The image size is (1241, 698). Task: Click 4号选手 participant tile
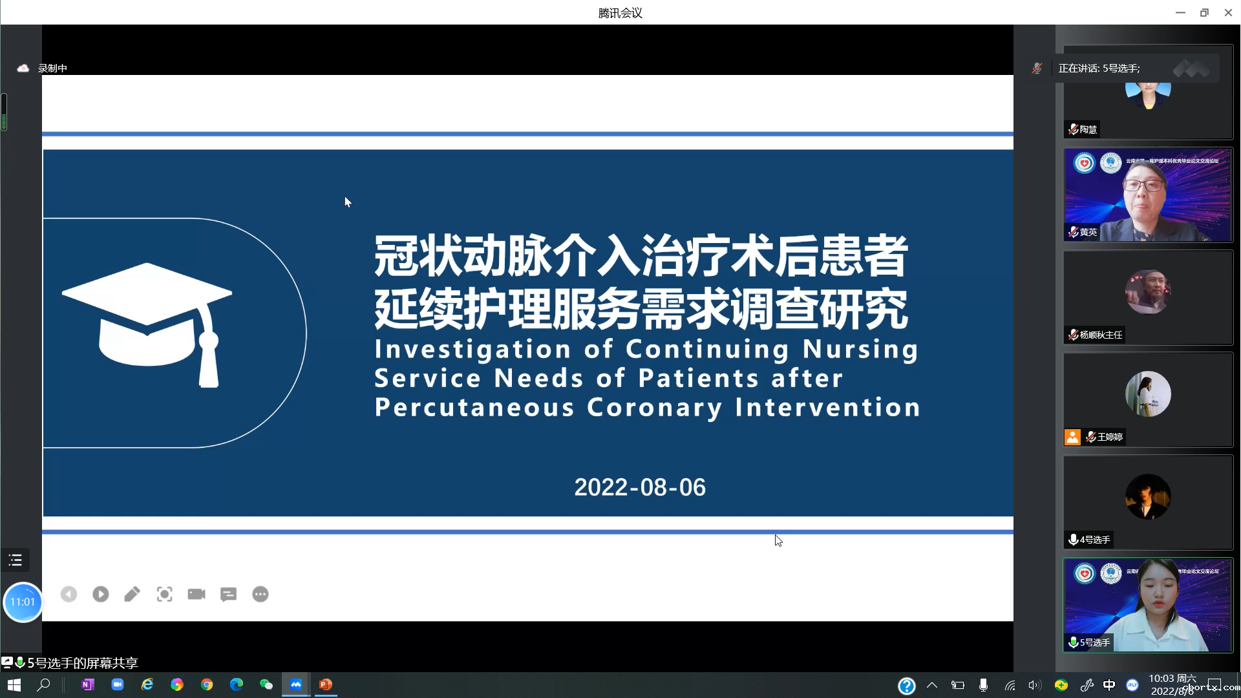[x=1148, y=502]
